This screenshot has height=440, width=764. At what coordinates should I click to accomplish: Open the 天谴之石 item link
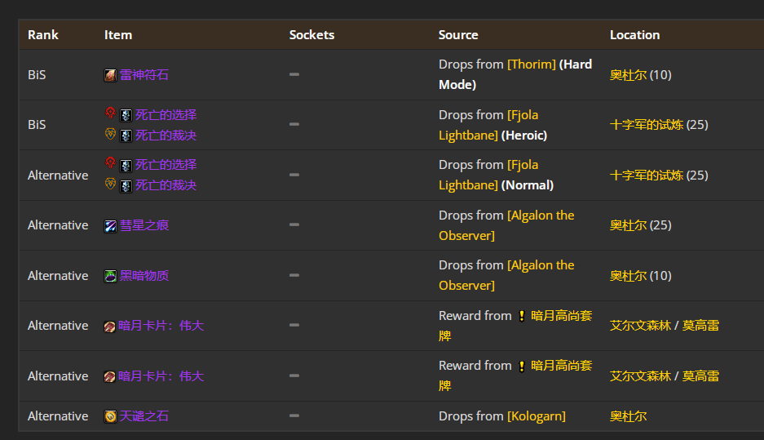coord(144,416)
